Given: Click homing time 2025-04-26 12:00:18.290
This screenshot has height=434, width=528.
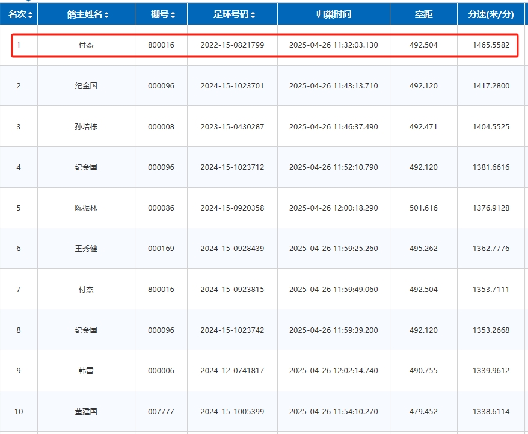Looking at the screenshot, I should (333, 208).
